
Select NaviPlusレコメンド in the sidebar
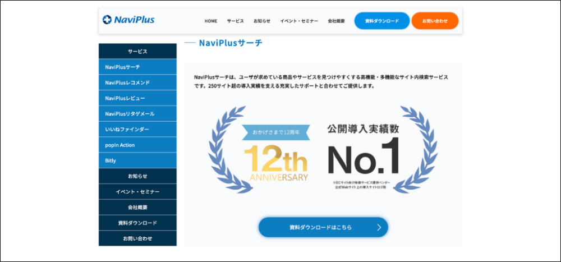(x=137, y=82)
